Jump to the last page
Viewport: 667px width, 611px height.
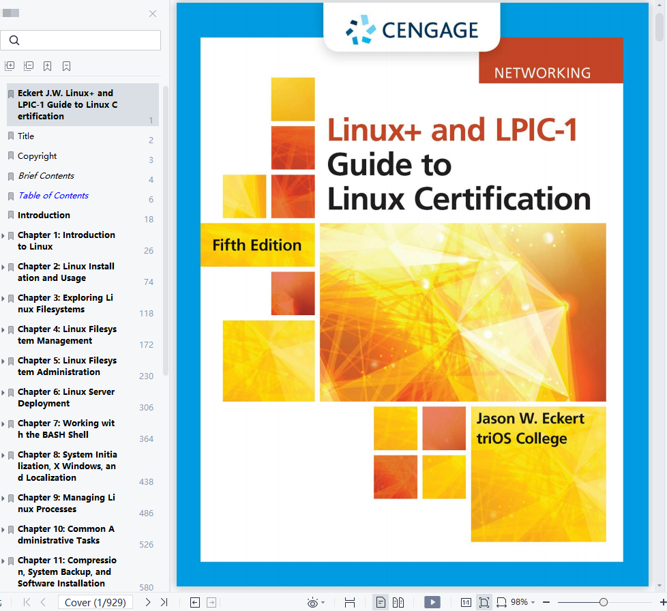(164, 602)
